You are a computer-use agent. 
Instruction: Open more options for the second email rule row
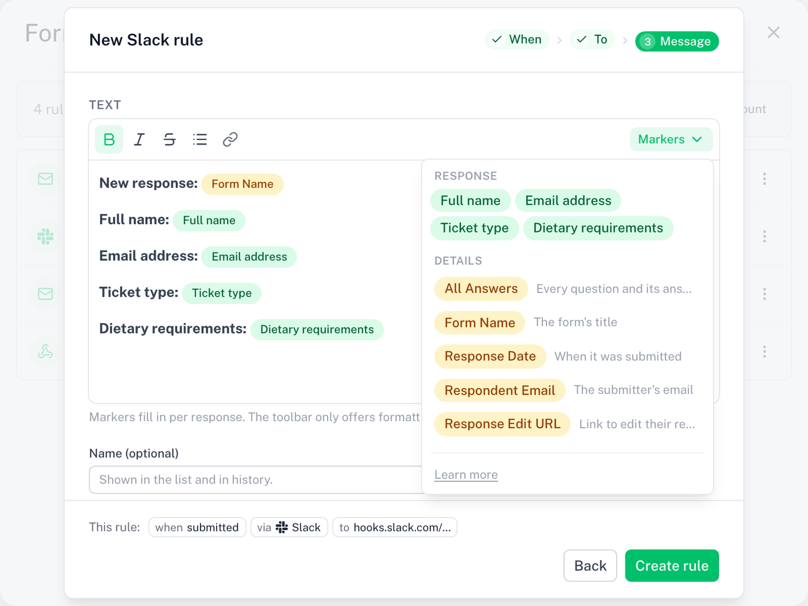(764, 294)
